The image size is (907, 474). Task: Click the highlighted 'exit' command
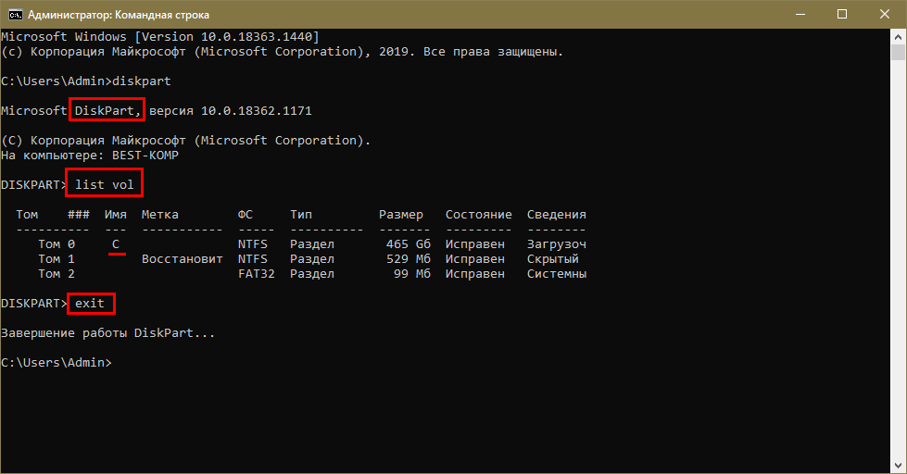[x=90, y=304]
